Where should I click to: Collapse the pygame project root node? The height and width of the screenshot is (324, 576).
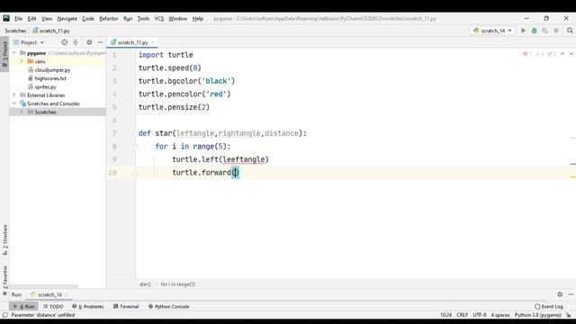click(14, 53)
